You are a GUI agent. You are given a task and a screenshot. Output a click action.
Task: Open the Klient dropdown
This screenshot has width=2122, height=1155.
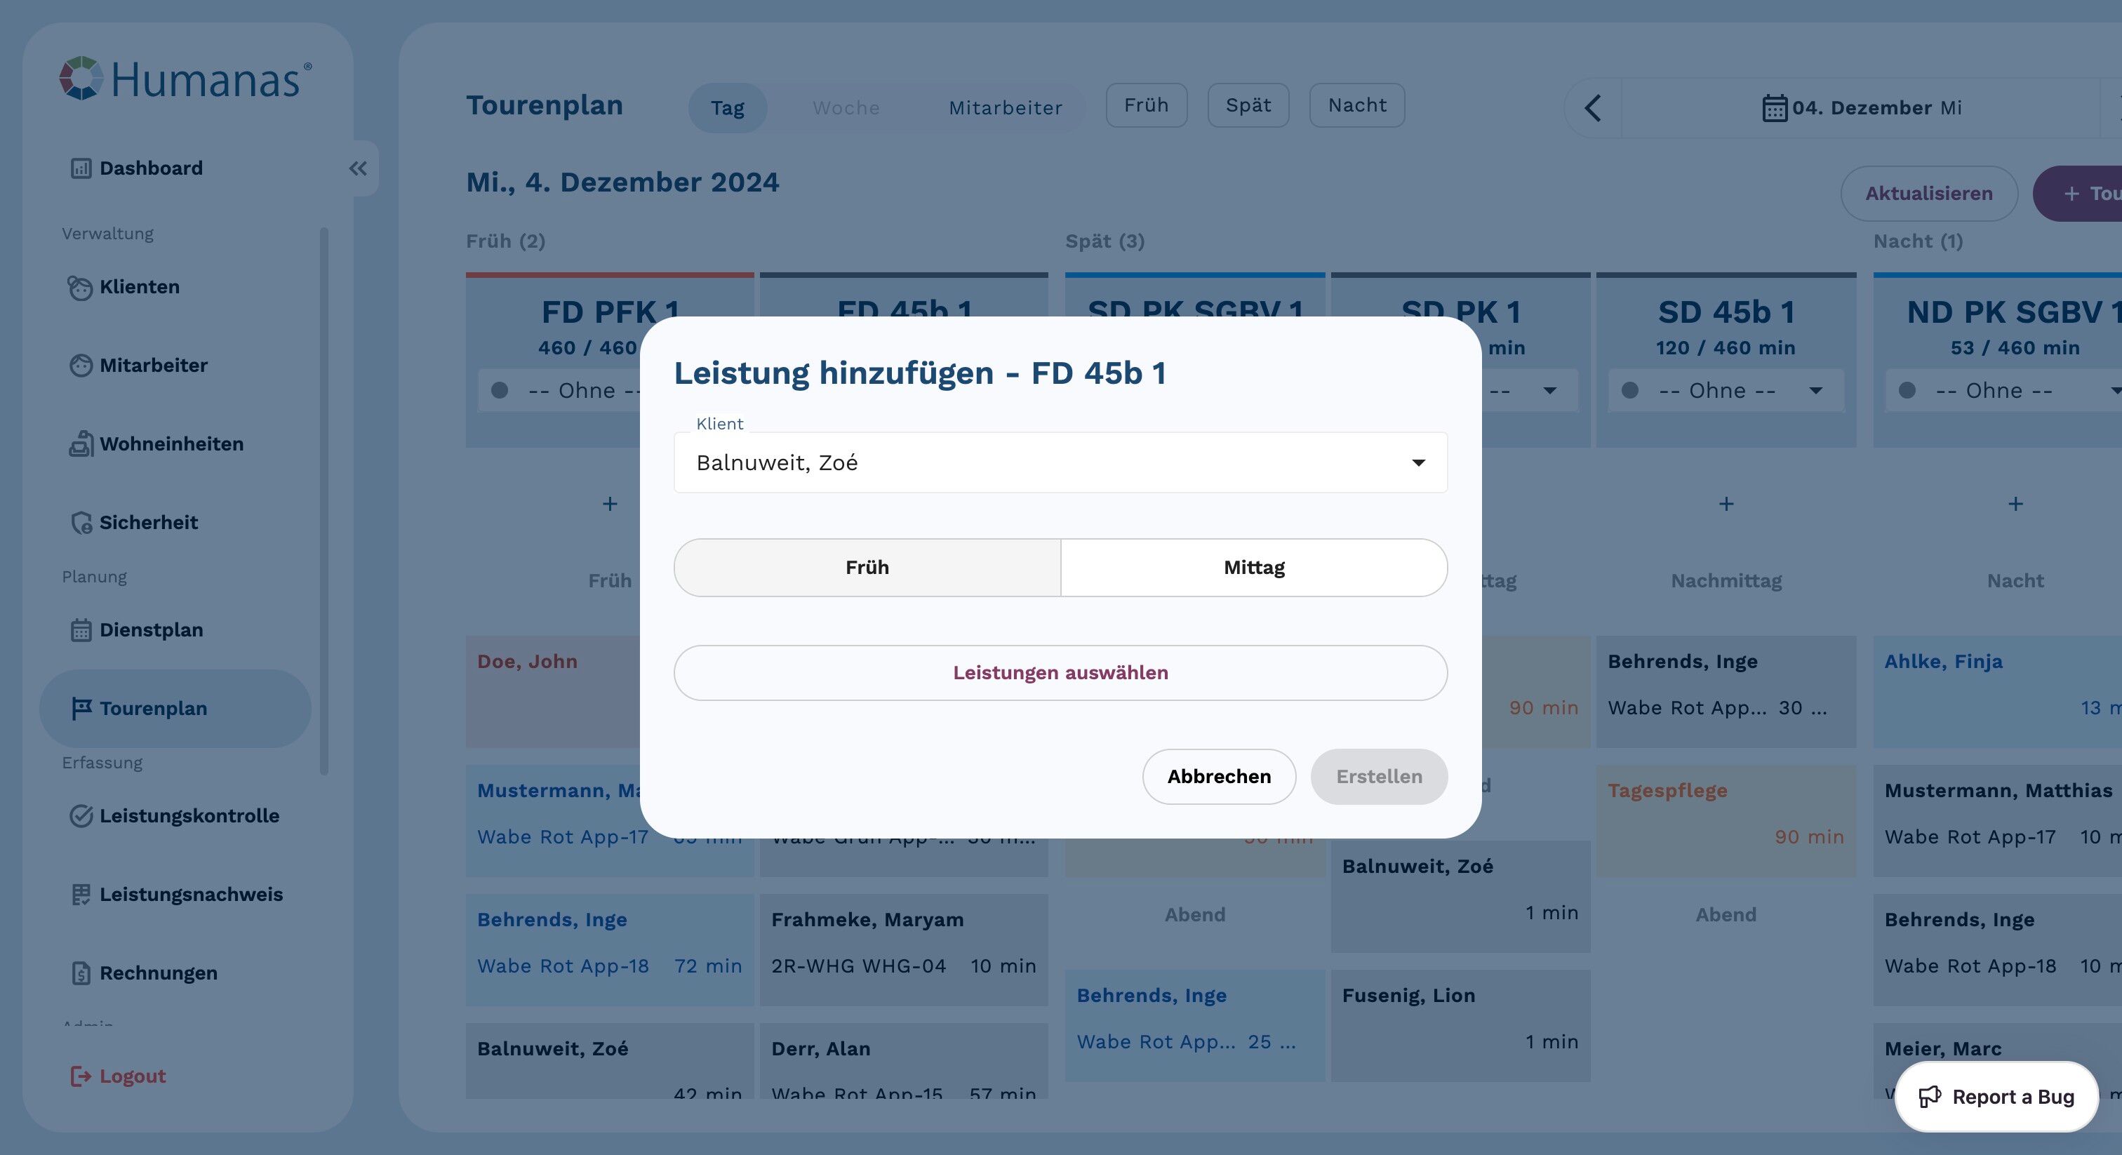pyautogui.click(x=1060, y=463)
